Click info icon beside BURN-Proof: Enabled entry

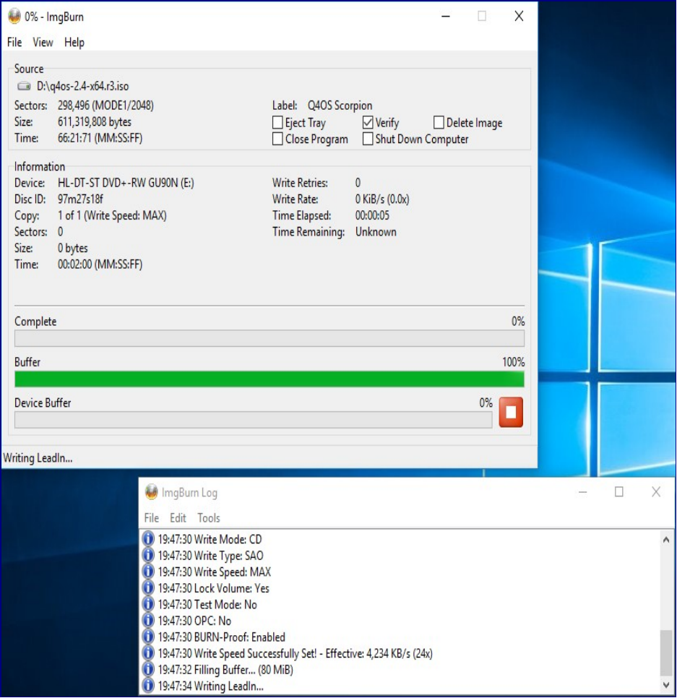point(148,637)
